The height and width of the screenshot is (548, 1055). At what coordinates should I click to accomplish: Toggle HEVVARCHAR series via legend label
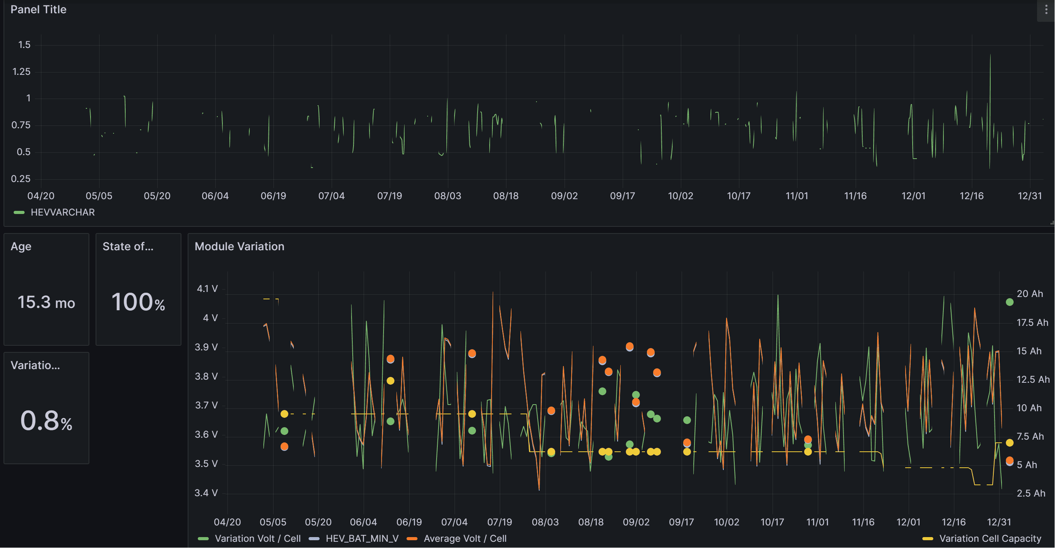pyautogui.click(x=63, y=212)
